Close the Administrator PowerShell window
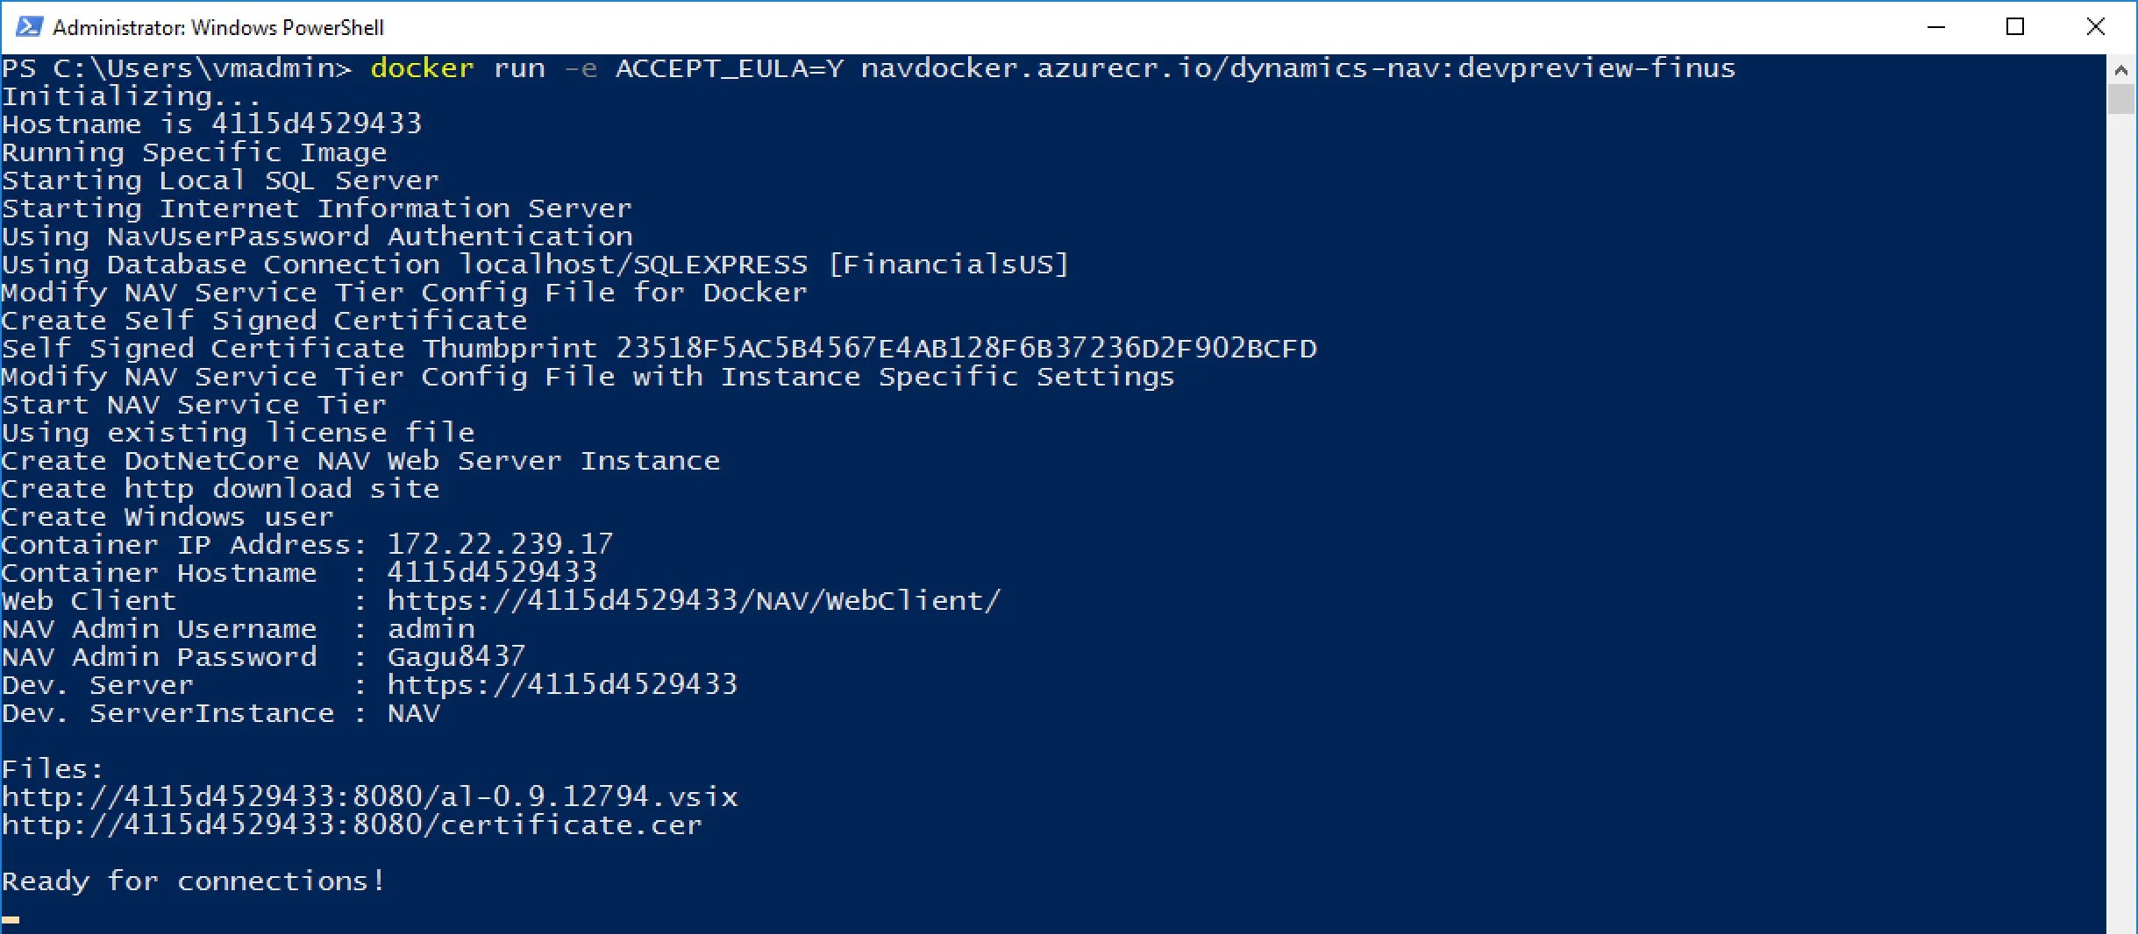Image resolution: width=2138 pixels, height=934 pixels. [2096, 27]
